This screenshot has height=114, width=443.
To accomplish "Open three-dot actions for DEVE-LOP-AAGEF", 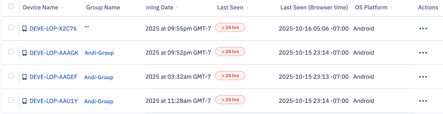I will click(x=423, y=77).
